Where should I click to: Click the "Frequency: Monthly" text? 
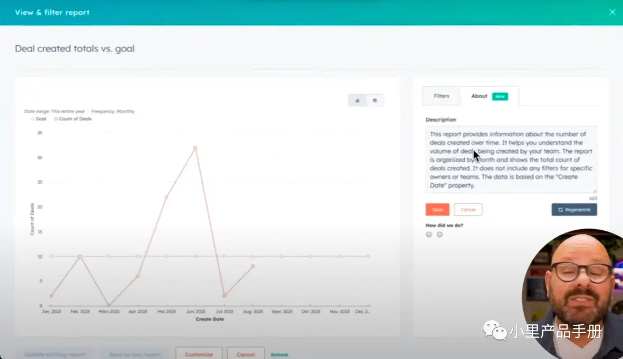pyautogui.click(x=113, y=112)
